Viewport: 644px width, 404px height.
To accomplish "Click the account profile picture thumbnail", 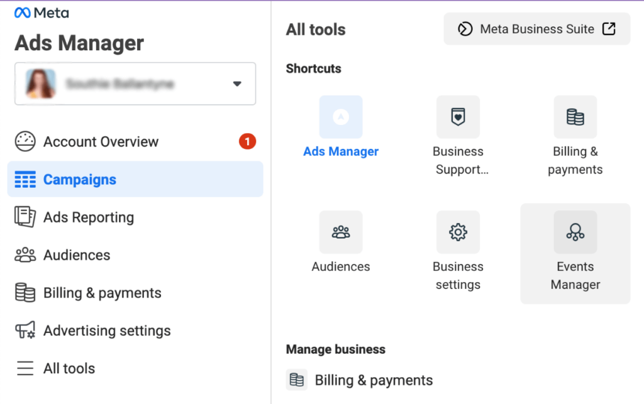I will coord(41,84).
